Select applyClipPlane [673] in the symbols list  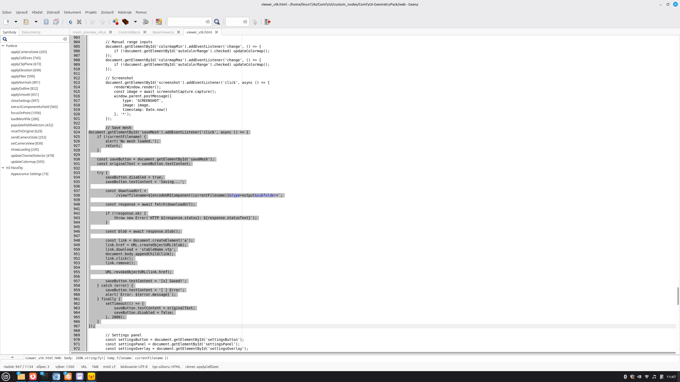tap(26, 64)
